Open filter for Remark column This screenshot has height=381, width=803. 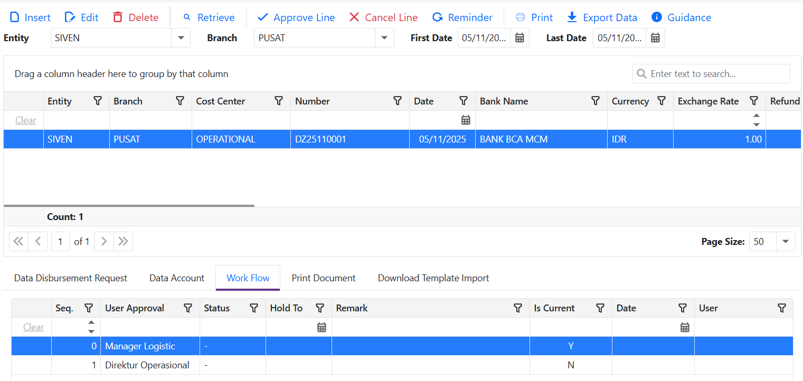tap(518, 308)
